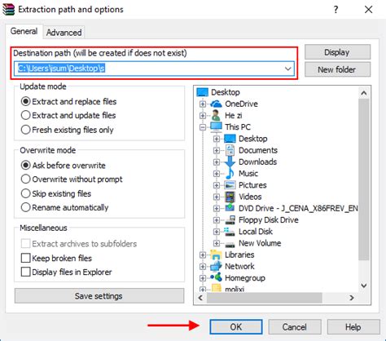Select New Volume in tree
Image resolution: width=386 pixels, height=341 pixels.
(x=260, y=243)
